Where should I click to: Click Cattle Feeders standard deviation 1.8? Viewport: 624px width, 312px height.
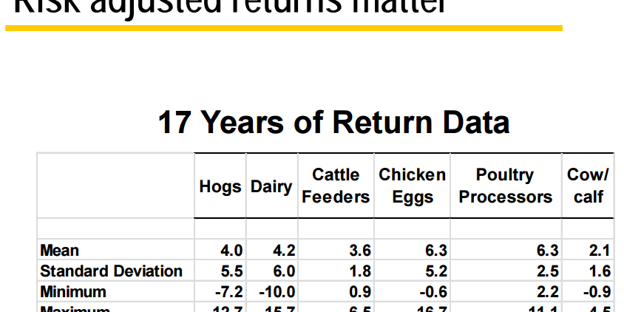point(360,271)
